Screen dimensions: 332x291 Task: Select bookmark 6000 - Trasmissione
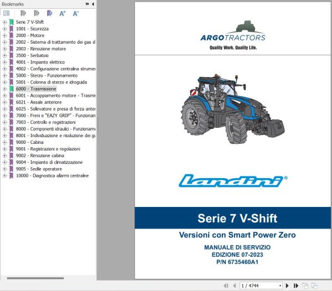(36, 89)
